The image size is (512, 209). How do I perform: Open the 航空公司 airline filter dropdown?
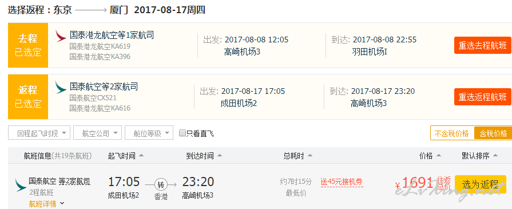click(97, 133)
